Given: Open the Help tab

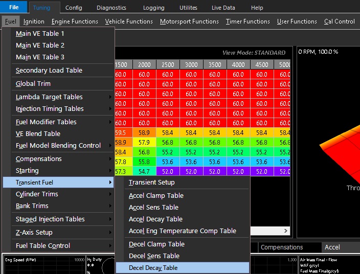Looking at the screenshot, I should click(257, 8).
